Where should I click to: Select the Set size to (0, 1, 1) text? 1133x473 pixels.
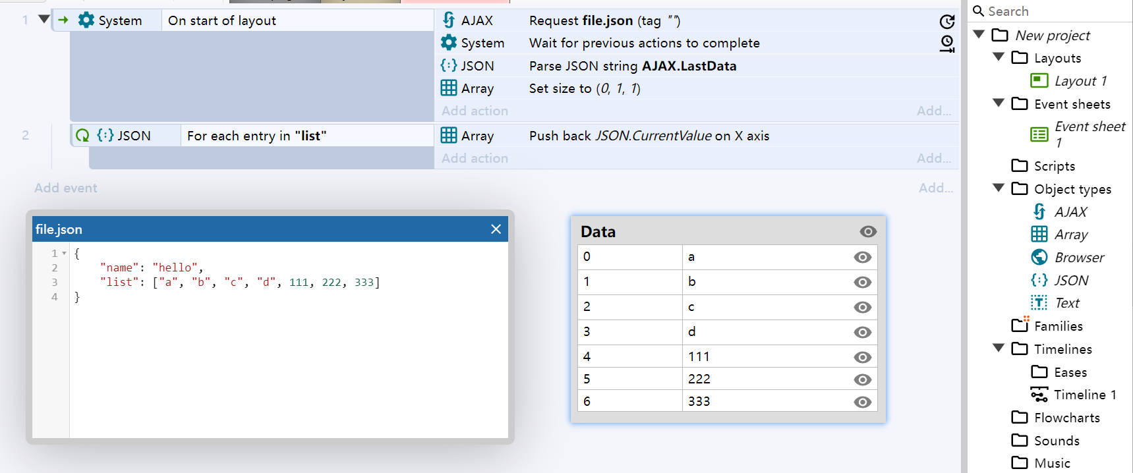[x=585, y=88]
